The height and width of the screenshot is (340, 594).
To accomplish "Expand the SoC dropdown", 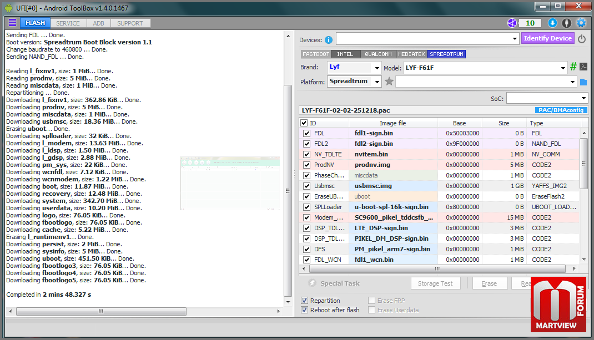I will pyautogui.click(x=583, y=98).
